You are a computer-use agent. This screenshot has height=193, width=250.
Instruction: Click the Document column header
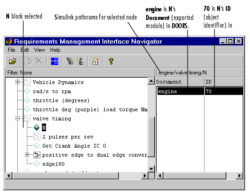180,82
